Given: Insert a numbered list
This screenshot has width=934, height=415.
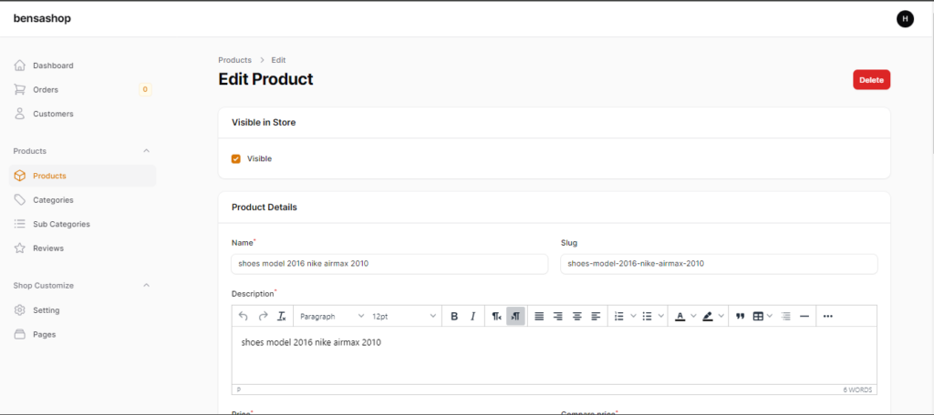Looking at the screenshot, I should click(x=619, y=317).
